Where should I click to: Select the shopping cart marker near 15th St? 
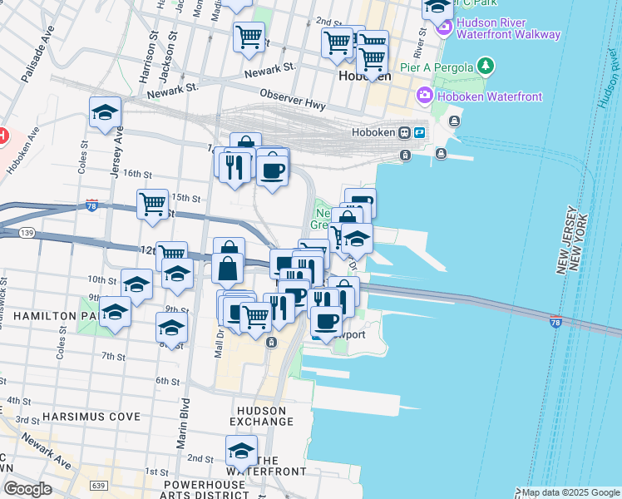153,207
